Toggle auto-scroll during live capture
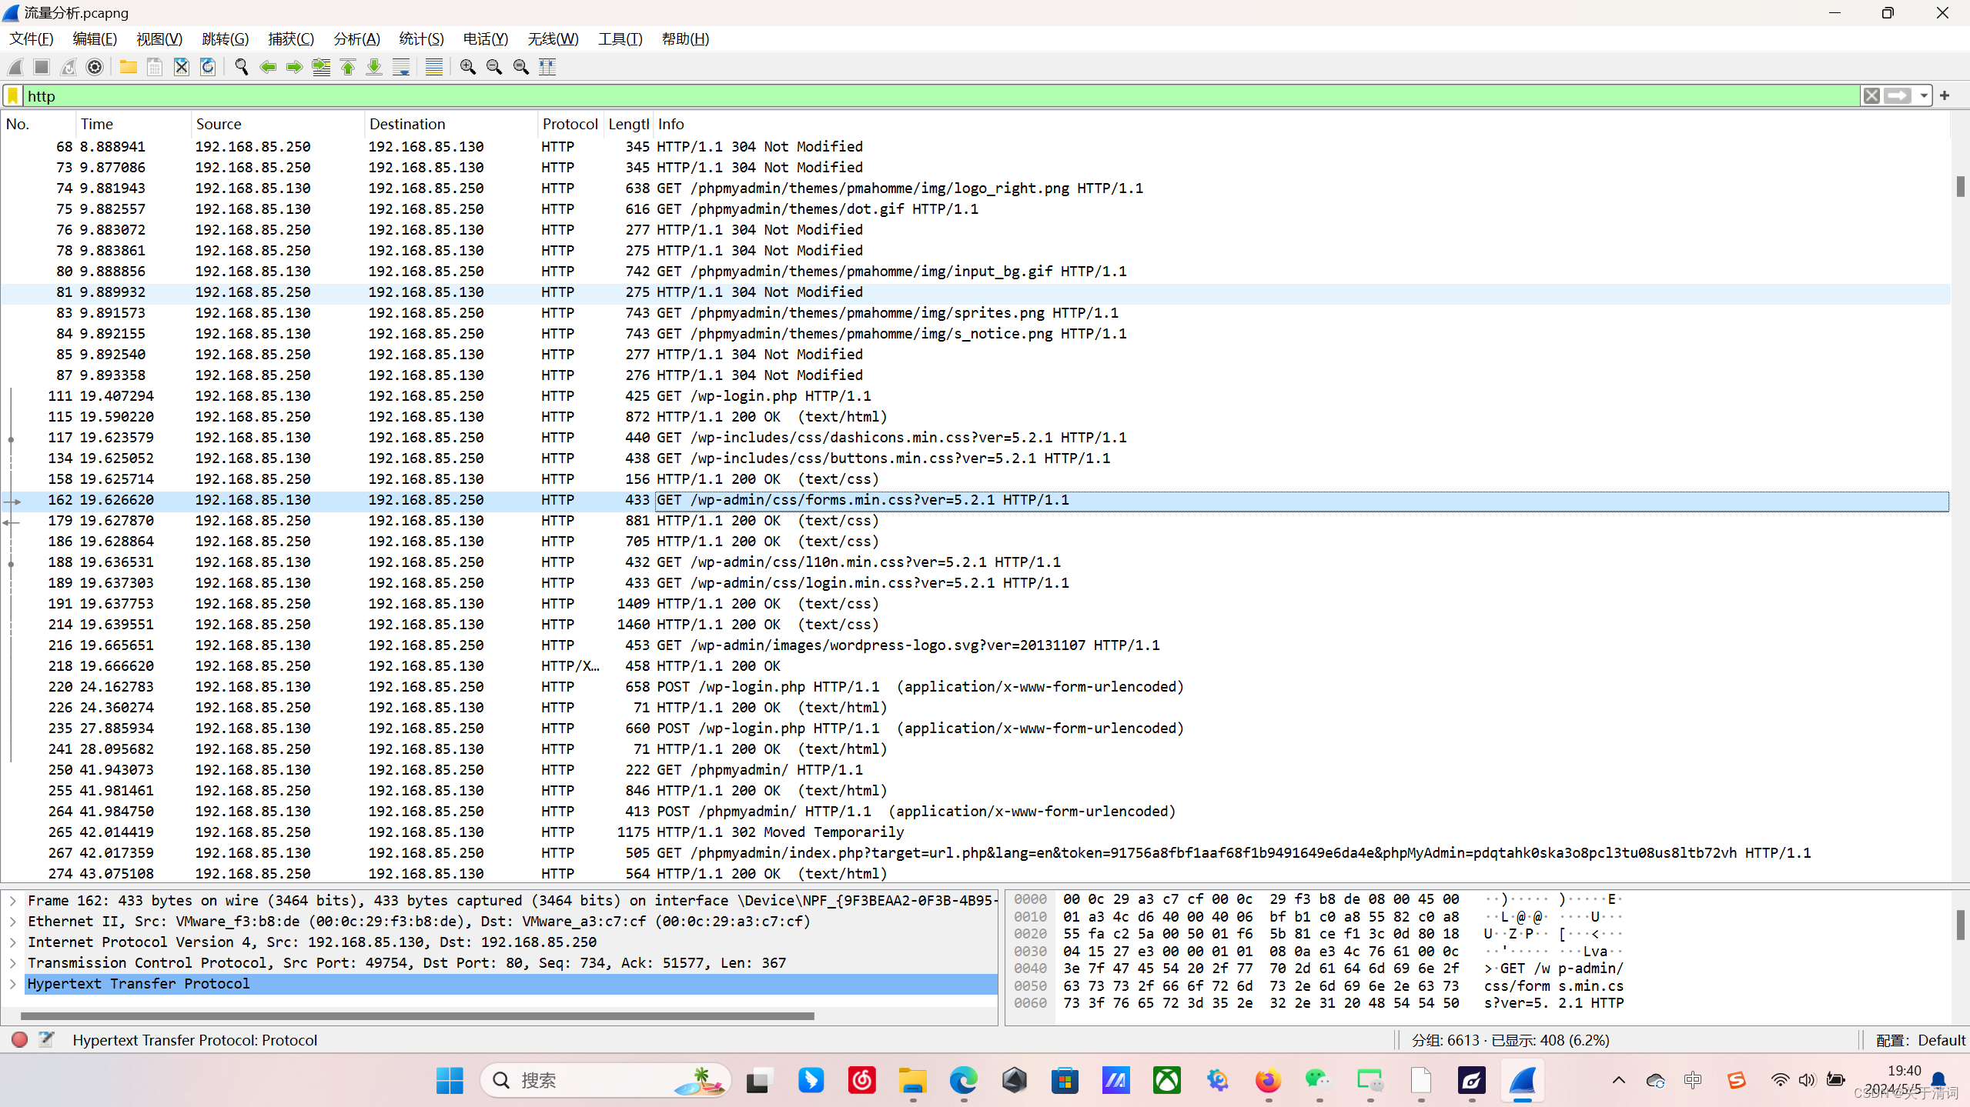 [x=401, y=67]
